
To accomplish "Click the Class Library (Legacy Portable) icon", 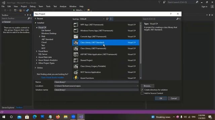I will click(x=76, y=66).
